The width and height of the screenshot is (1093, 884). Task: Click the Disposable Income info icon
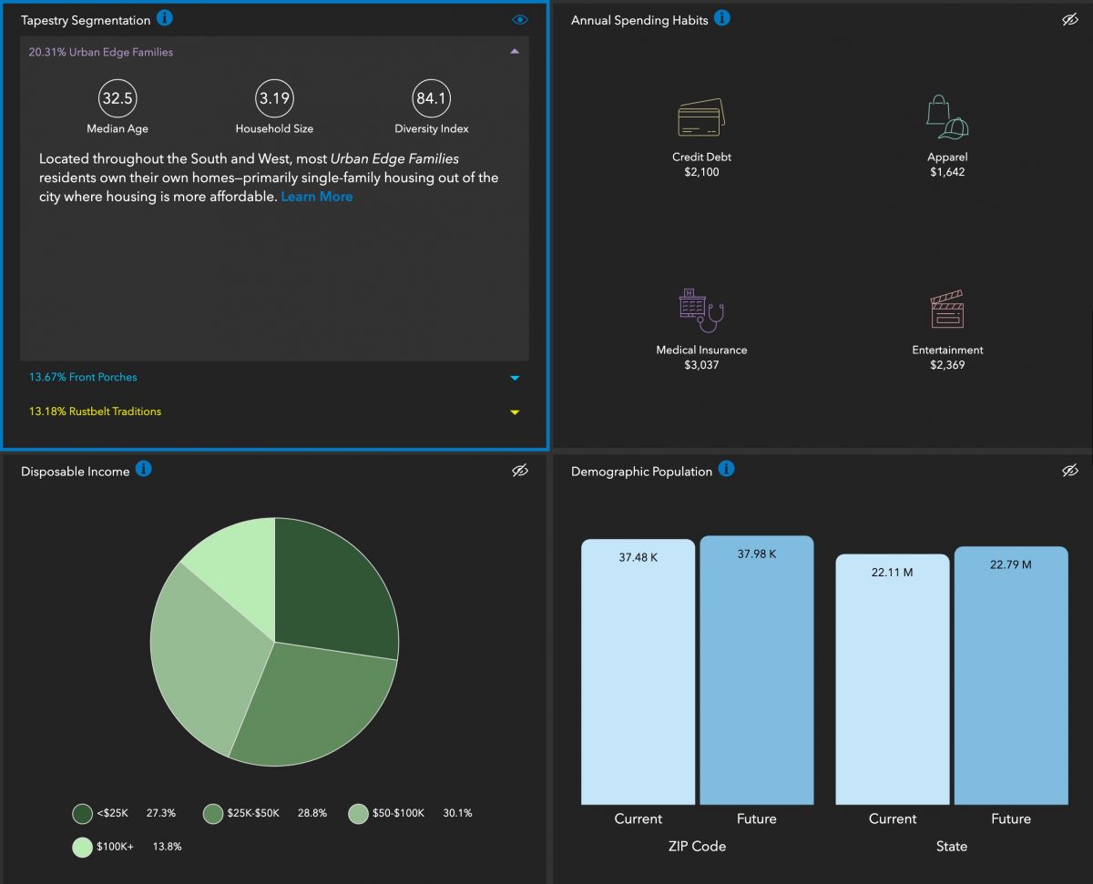tap(143, 469)
